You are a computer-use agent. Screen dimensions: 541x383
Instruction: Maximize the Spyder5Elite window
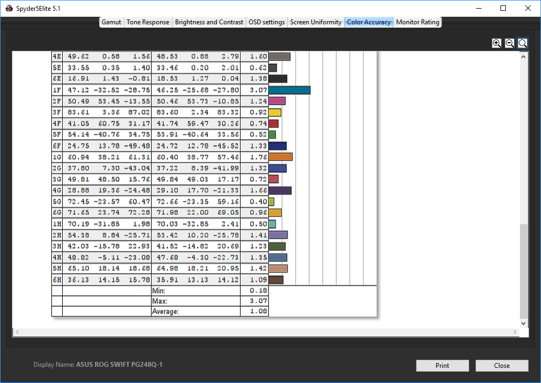[503, 8]
